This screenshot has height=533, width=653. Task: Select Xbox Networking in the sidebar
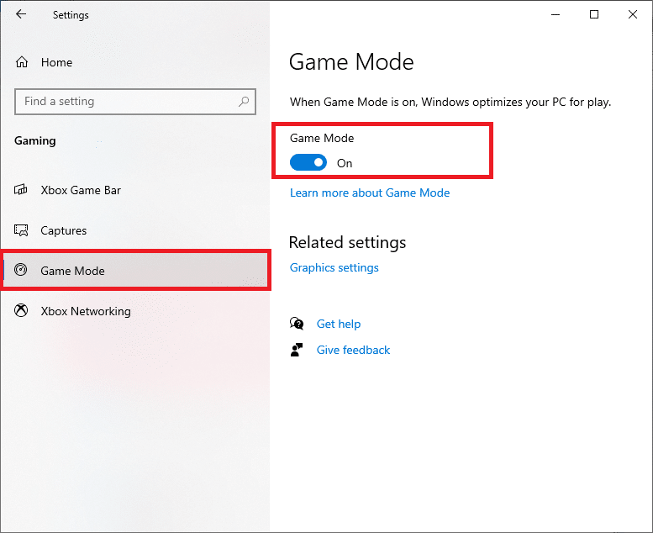86,311
